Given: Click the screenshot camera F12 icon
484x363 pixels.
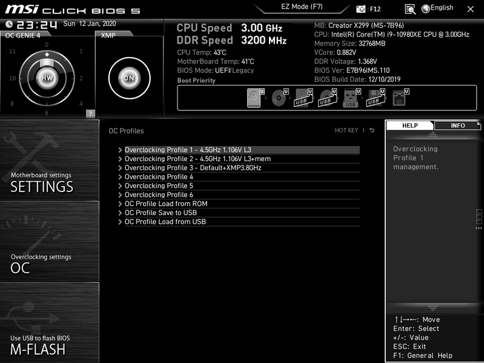Looking at the screenshot, I should (360, 9).
